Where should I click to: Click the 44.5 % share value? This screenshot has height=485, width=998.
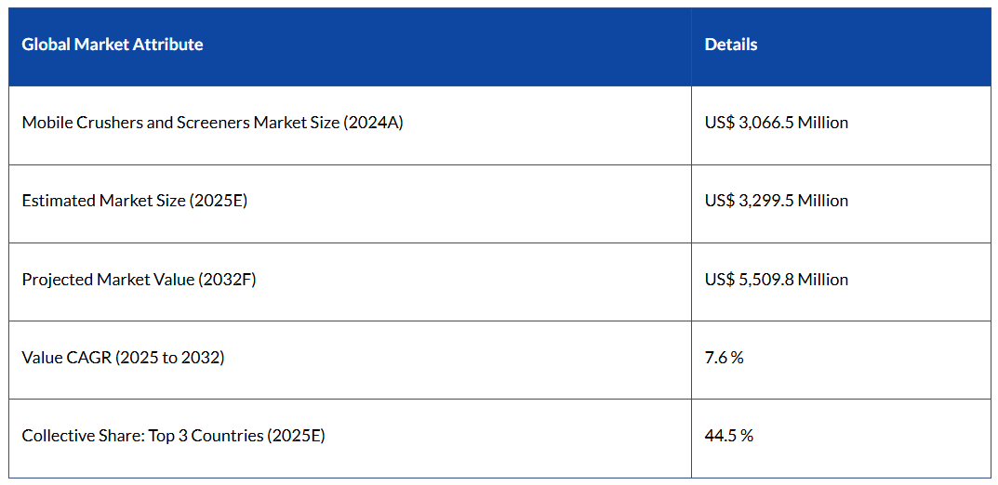(x=728, y=436)
